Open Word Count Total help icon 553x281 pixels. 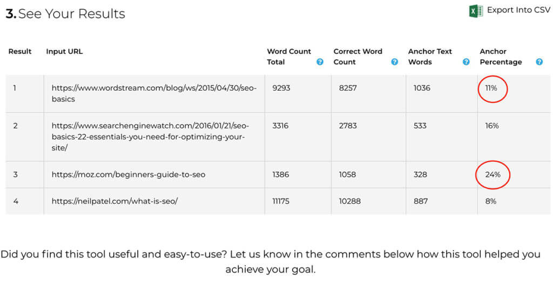[x=320, y=62]
